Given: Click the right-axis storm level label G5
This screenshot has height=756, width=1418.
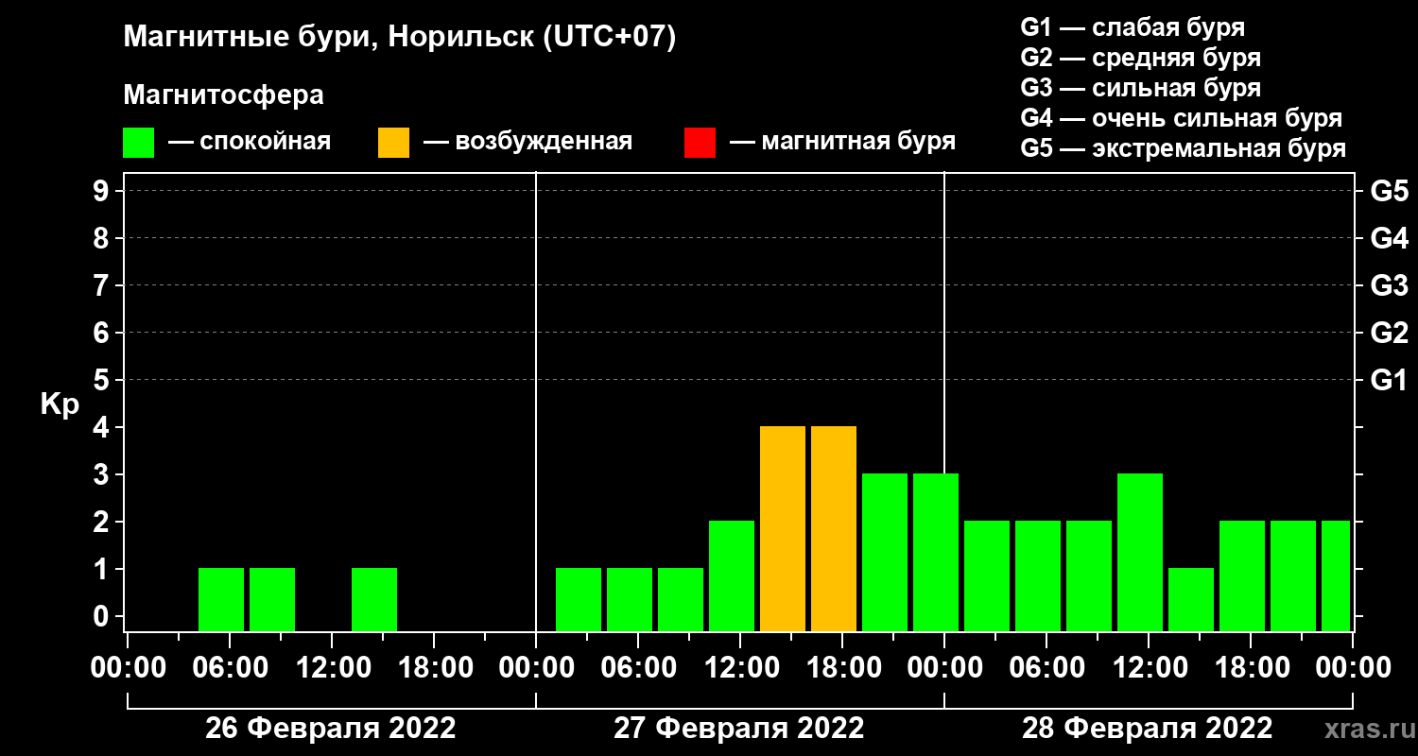Looking at the screenshot, I should [x=1390, y=191].
